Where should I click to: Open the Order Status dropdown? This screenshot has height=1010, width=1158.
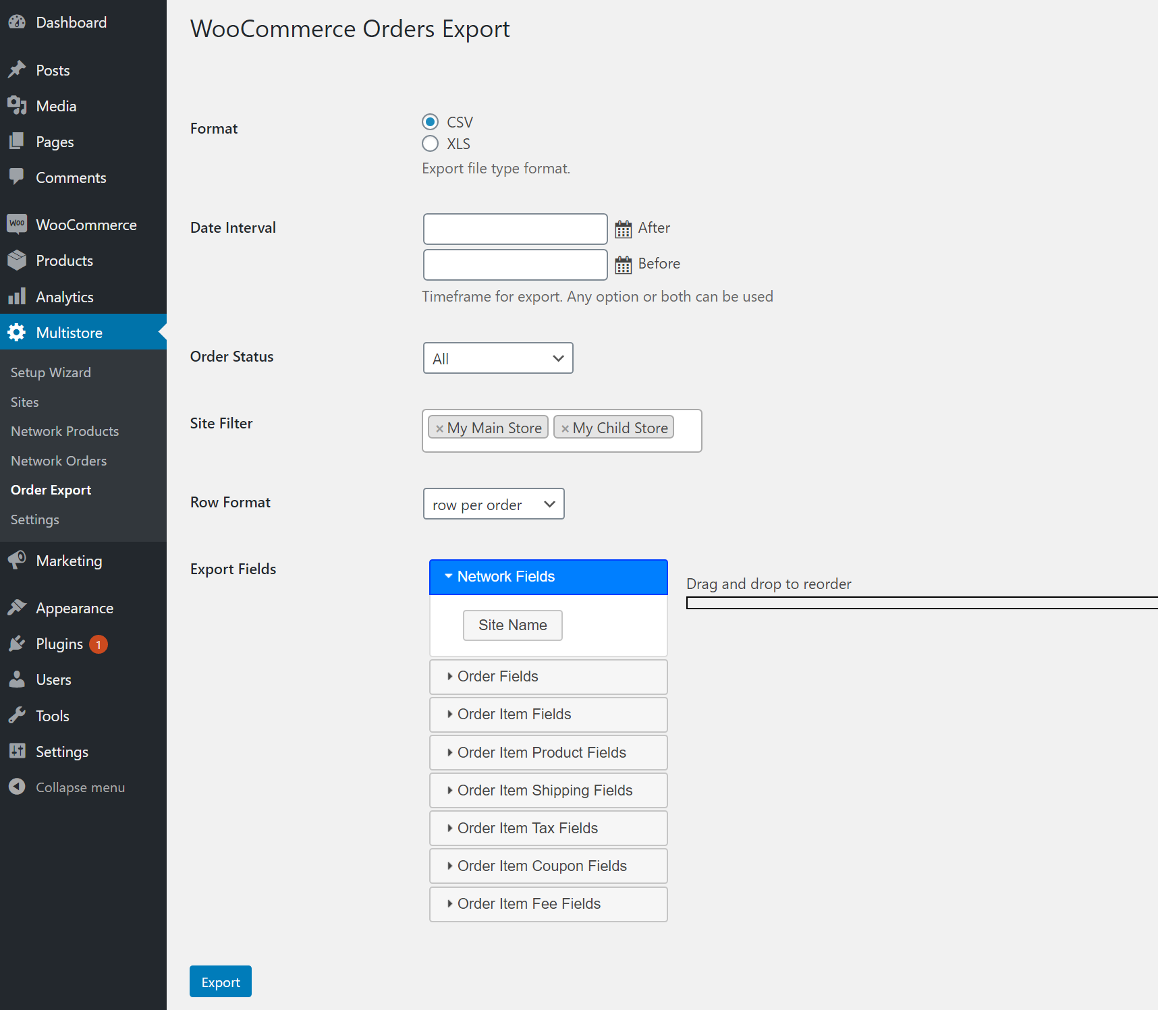point(498,358)
